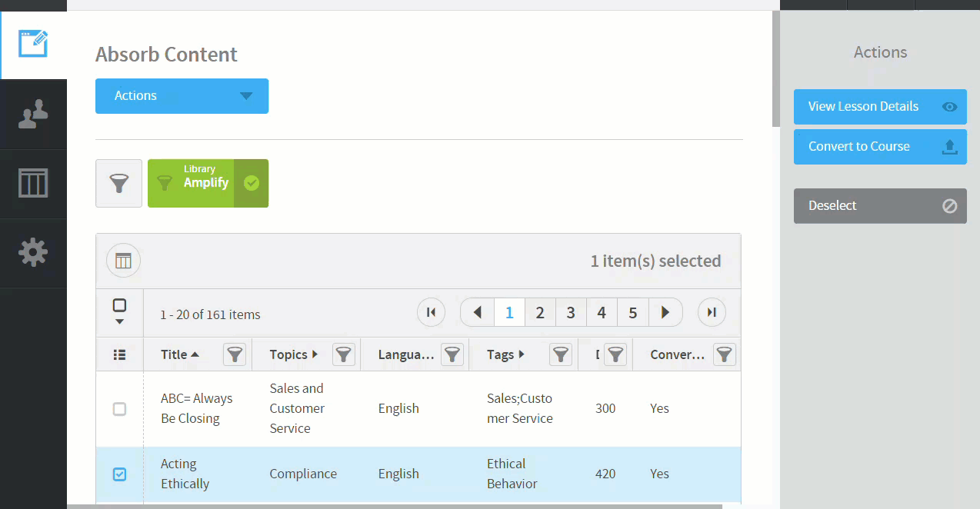Open the Users sidebar icon
The width and height of the screenshot is (980, 509).
click(33, 114)
